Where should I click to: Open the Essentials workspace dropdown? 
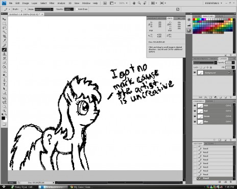click(x=214, y=3)
